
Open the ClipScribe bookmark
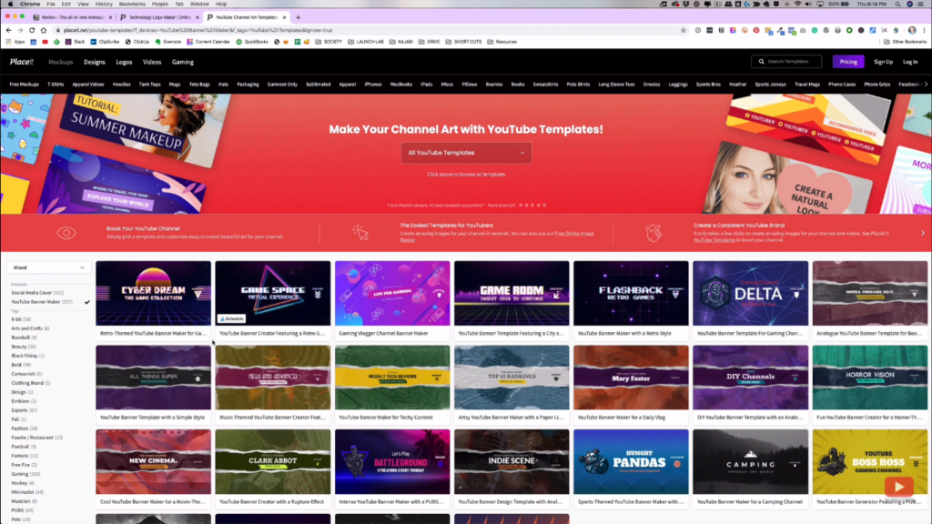(105, 42)
